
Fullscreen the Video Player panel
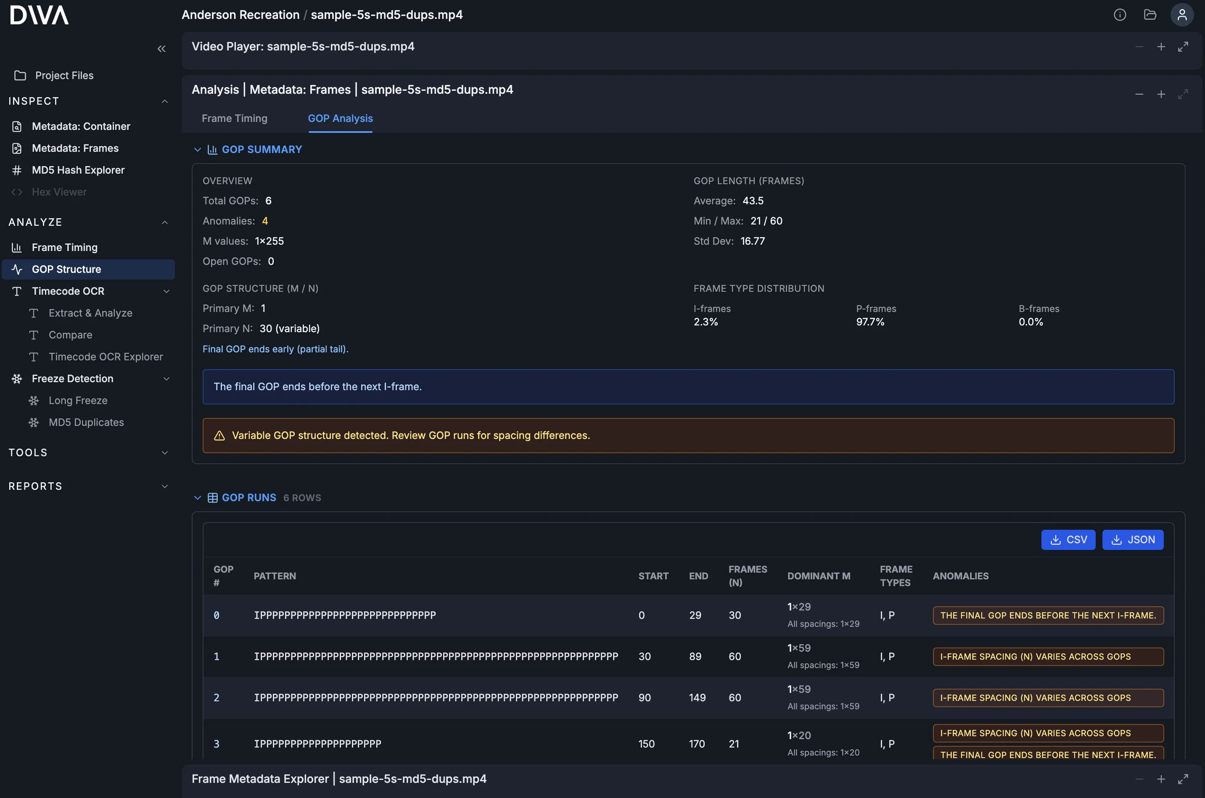coord(1183,47)
